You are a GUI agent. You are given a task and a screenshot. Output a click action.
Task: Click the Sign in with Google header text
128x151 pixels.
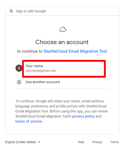(x=31, y=11)
